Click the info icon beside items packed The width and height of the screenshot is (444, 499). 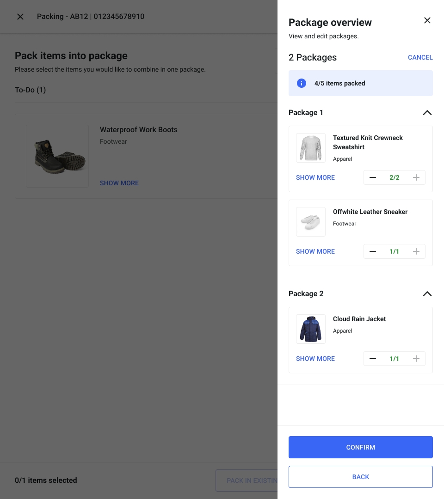[302, 83]
